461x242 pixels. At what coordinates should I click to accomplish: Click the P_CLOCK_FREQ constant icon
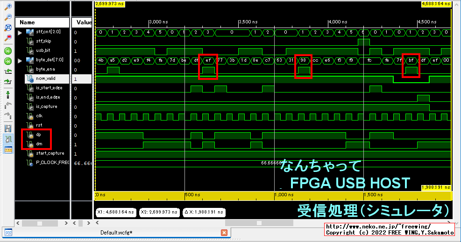pos(30,163)
